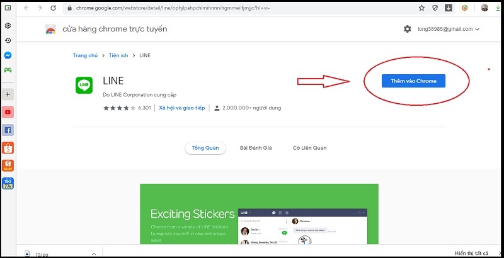Viewport: 504px width, 258px height.
Task: Click the cửa hàng chrome trực tuyến title
Action: coord(115,29)
